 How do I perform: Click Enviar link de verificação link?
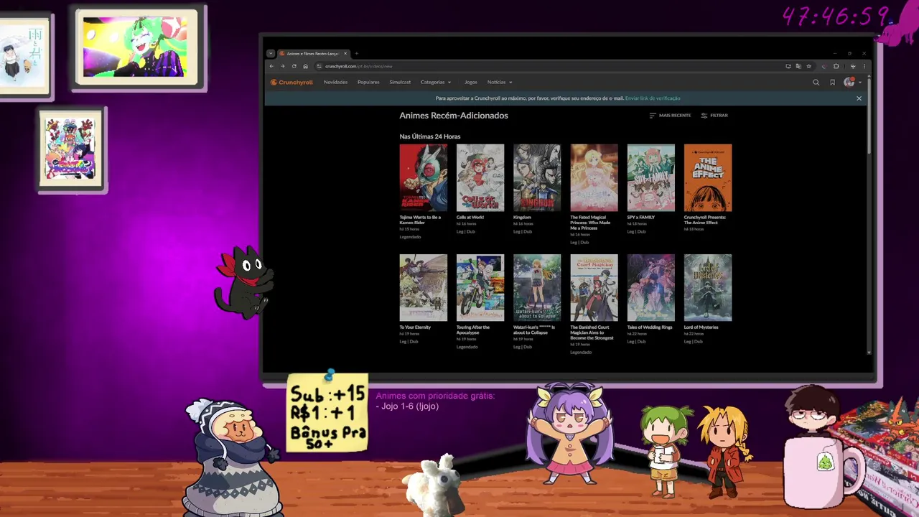(653, 98)
